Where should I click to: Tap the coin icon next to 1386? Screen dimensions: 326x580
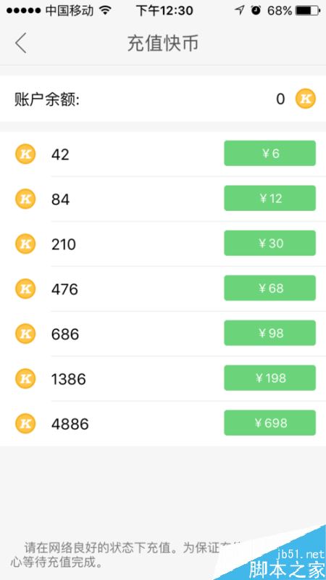point(25,378)
